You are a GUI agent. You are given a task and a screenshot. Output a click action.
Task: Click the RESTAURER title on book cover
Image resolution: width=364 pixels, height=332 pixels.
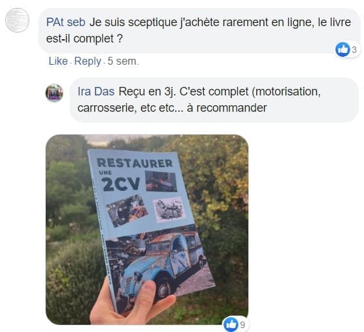[x=135, y=163]
